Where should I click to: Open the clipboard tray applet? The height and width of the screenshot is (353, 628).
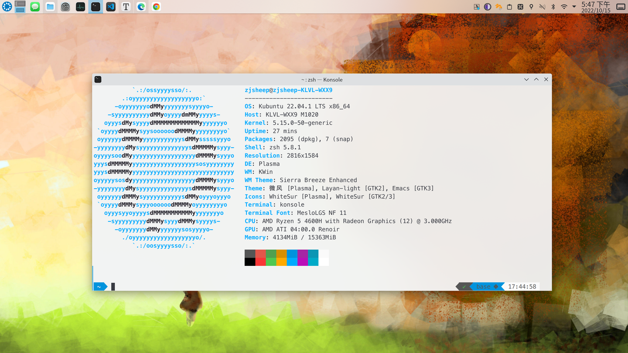pyautogui.click(x=509, y=7)
